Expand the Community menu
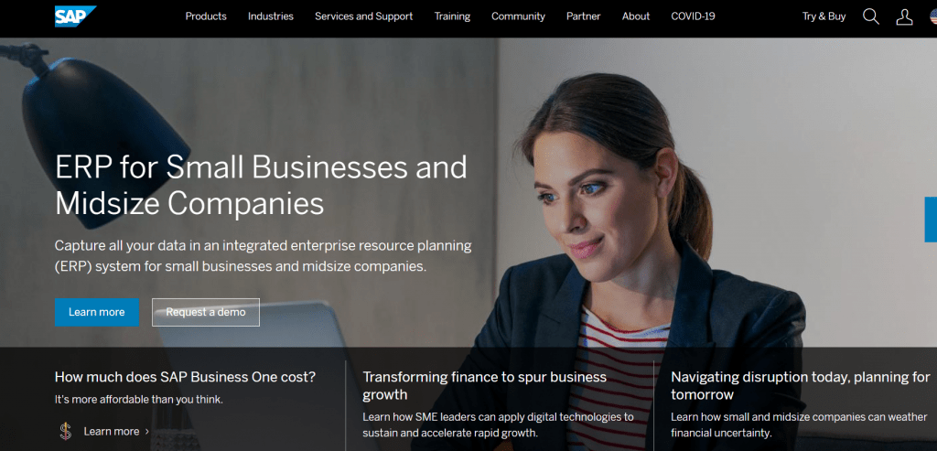This screenshot has height=451, width=937. coord(518,16)
